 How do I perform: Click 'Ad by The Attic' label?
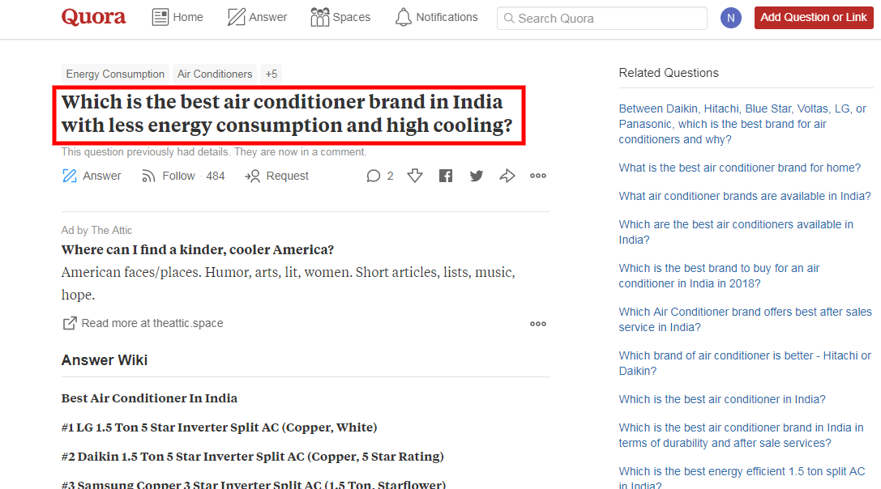(96, 230)
